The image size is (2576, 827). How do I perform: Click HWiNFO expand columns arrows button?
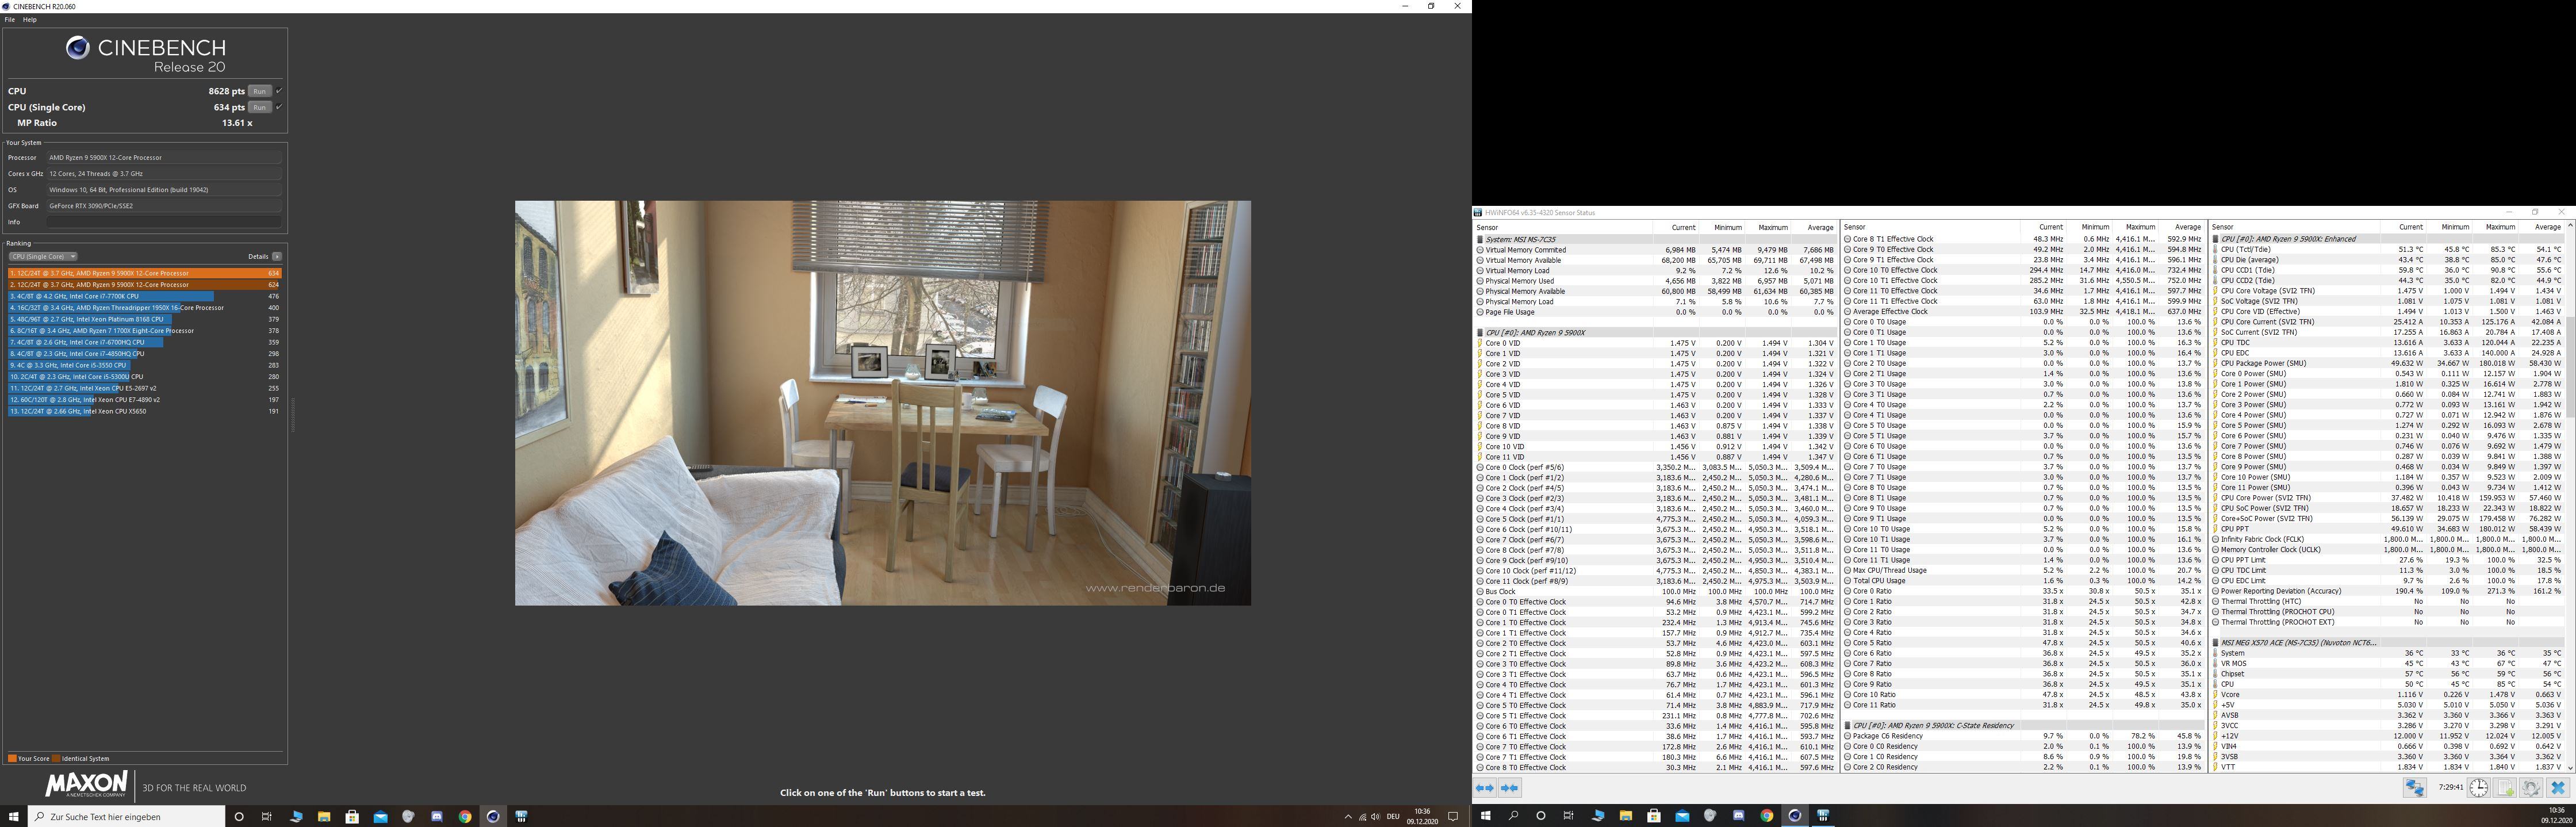1485,788
